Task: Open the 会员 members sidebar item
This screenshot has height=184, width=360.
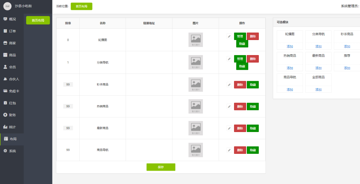Action: point(12,67)
